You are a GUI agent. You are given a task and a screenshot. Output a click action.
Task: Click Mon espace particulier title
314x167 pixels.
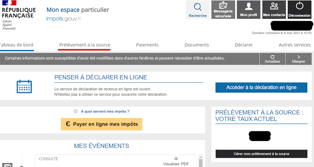click(x=78, y=10)
